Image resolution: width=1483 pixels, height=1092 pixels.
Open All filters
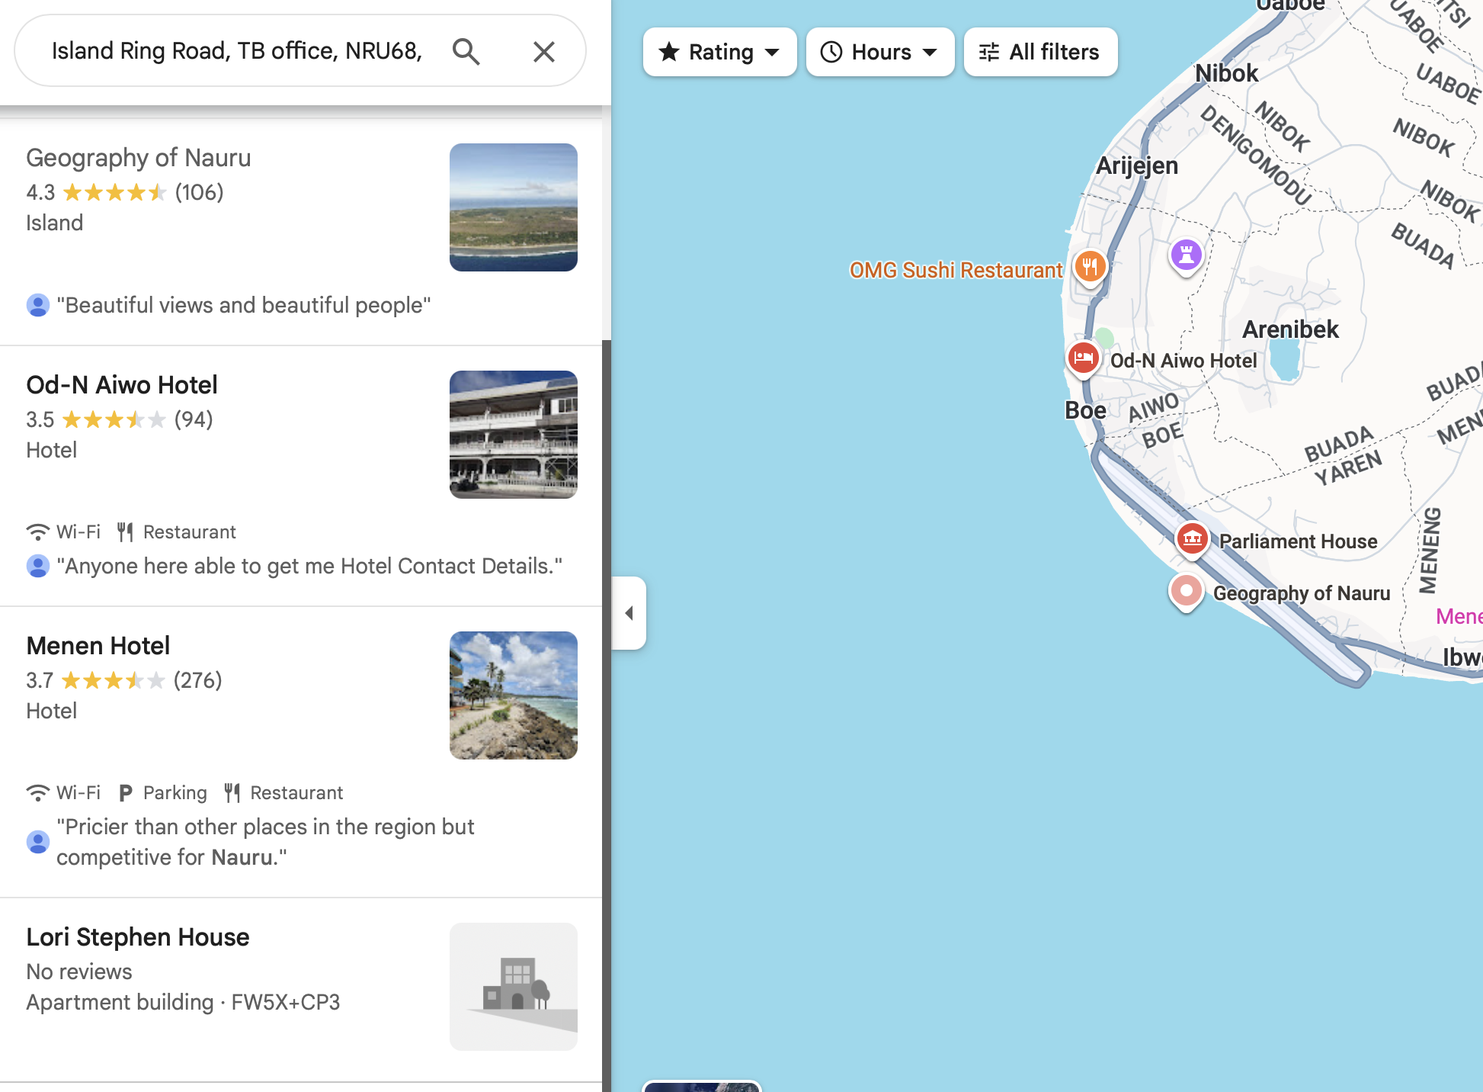tap(1040, 52)
